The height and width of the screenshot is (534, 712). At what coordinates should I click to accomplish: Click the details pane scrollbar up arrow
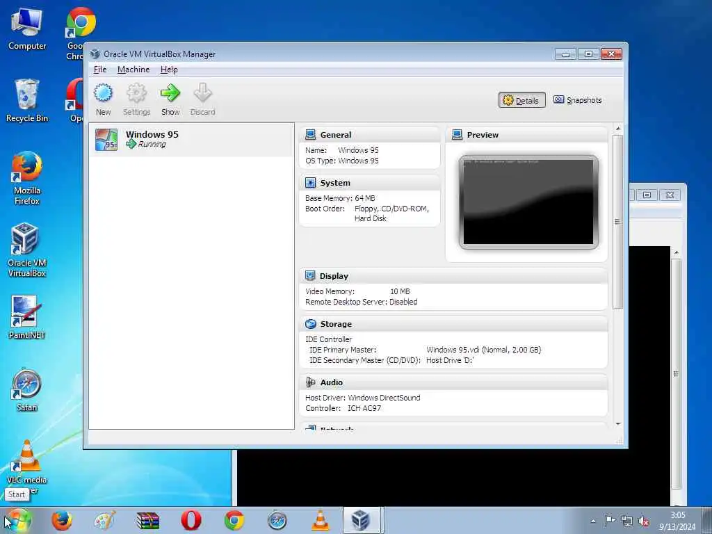[x=618, y=129]
